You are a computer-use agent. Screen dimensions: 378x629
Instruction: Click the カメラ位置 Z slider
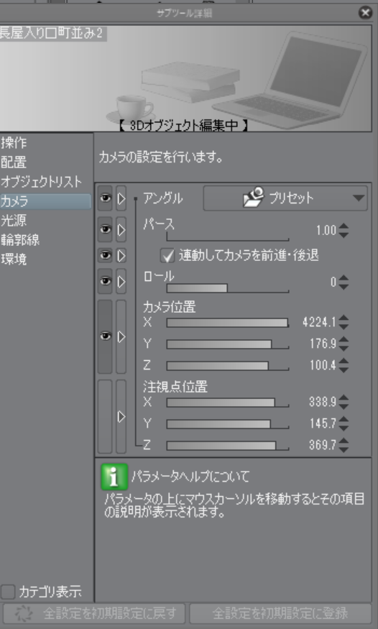(228, 366)
